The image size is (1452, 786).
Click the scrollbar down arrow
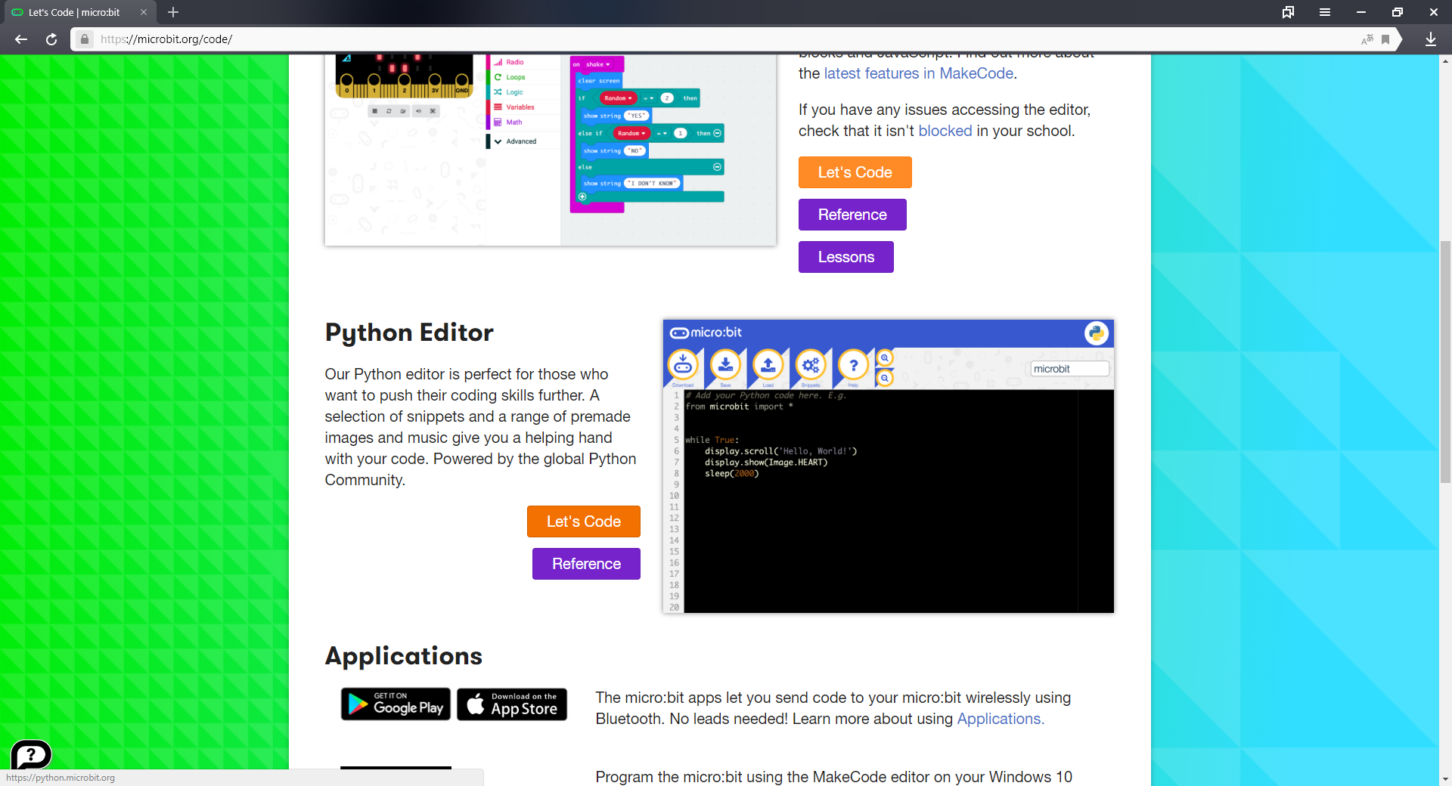pos(1445,778)
